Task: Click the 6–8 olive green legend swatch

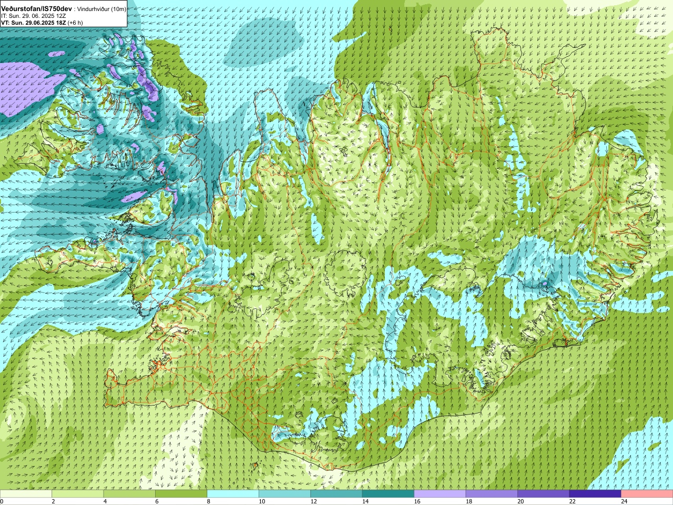Action: click(181, 494)
